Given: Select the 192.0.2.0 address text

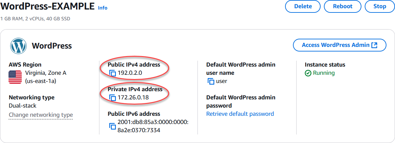Looking at the screenshot, I should click(130, 73).
